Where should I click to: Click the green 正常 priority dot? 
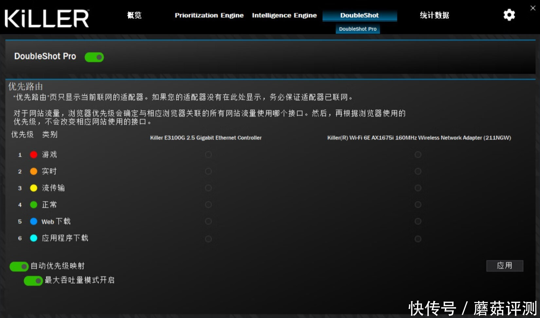pyautogui.click(x=34, y=205)
